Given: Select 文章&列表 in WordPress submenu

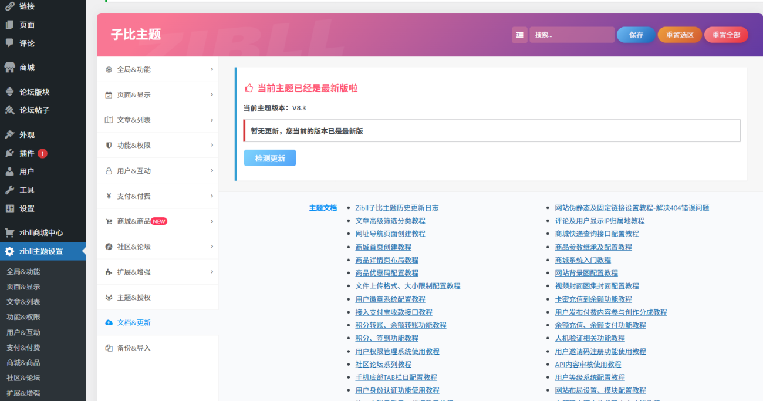Looking at the screenshot, I should (23, 302).
